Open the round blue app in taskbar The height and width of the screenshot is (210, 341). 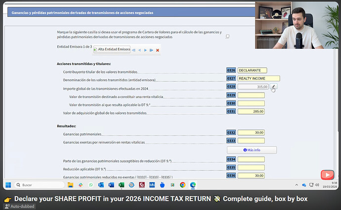131,185
